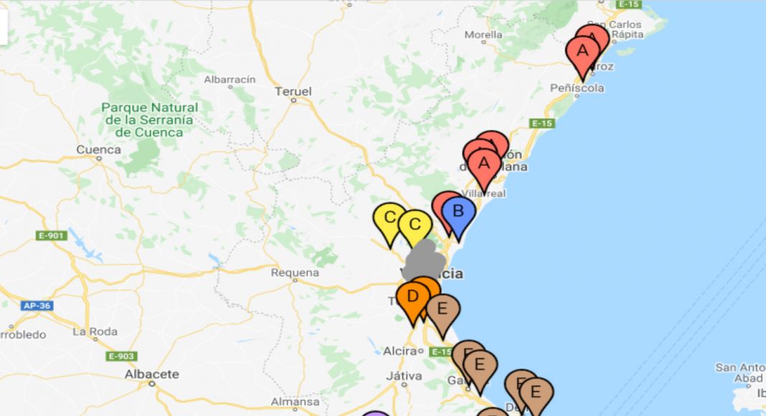The width and height of the screenshot is (766, 416).
Task: Click the Peñíscola town label
Action: (577, 88)
